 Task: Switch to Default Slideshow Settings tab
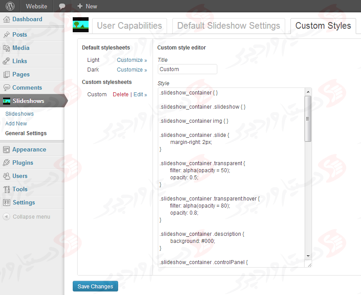coord(228,26)
